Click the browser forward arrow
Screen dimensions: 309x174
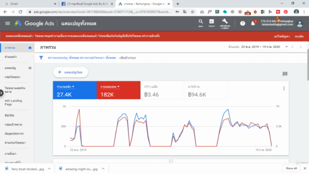pyautogui.click(x=13, y=12)
